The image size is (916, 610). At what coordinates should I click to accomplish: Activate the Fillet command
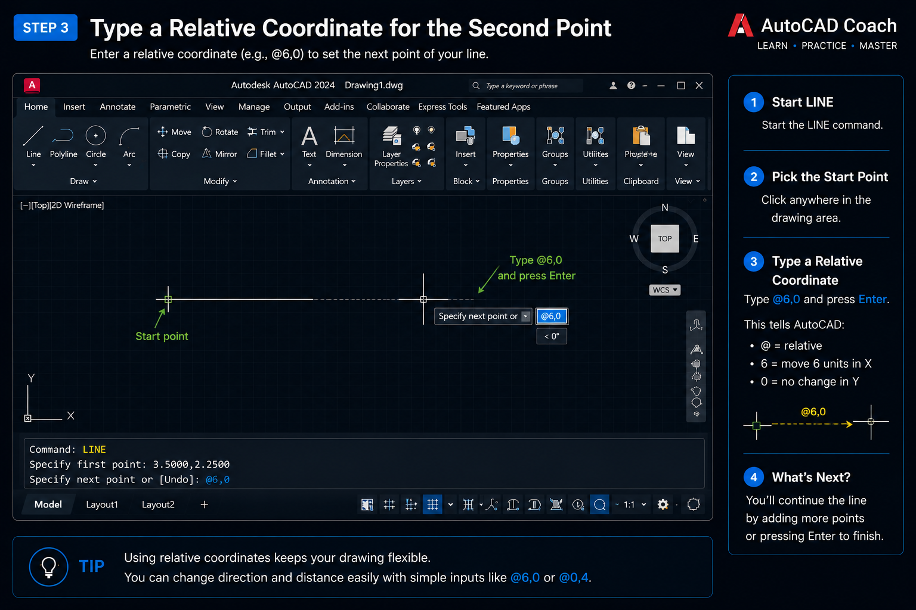[262, 154]
